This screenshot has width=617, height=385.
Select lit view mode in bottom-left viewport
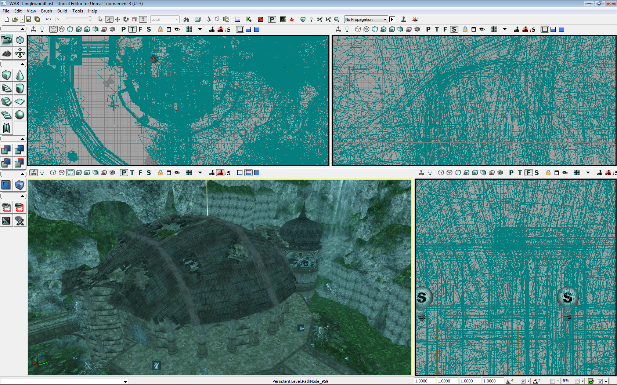tap(79, 173)
